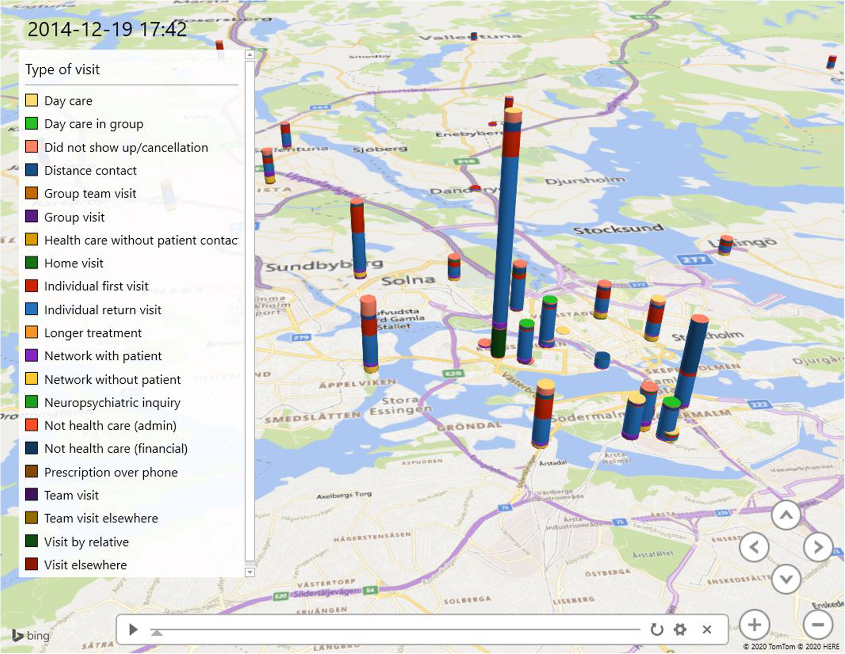Click the Stora Essingen map label

400,405
